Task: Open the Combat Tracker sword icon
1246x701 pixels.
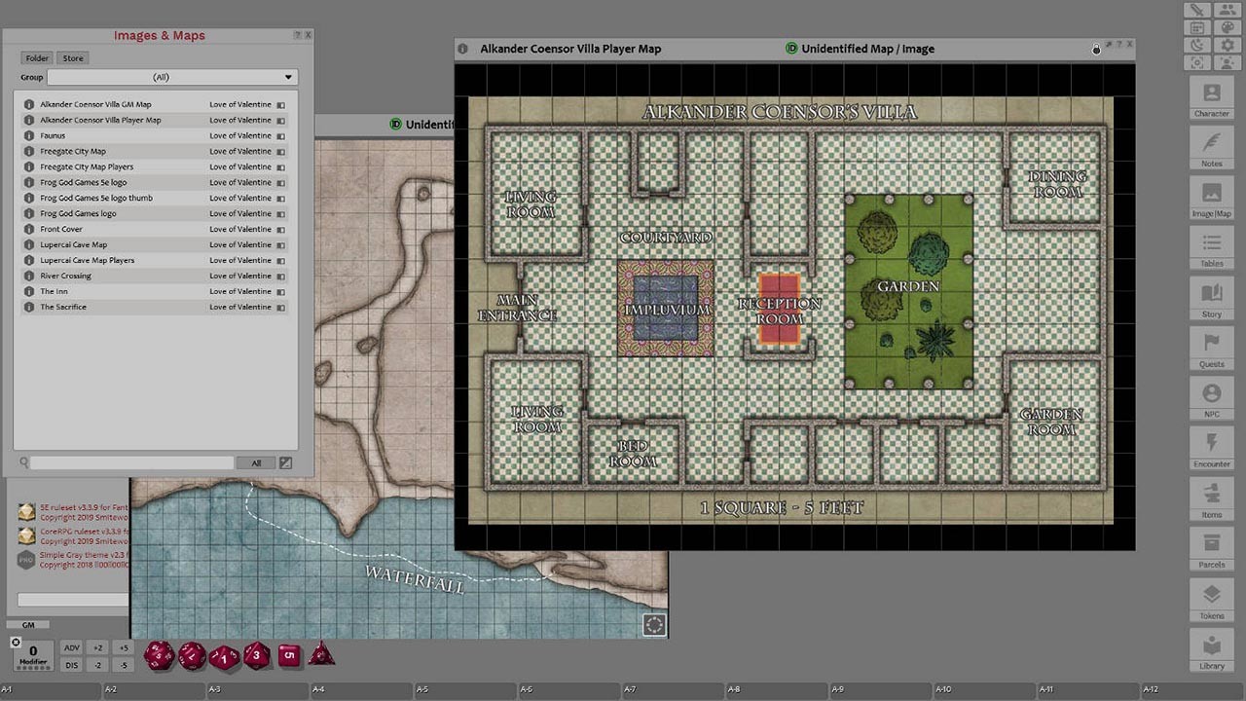Action: [1197, 10]
